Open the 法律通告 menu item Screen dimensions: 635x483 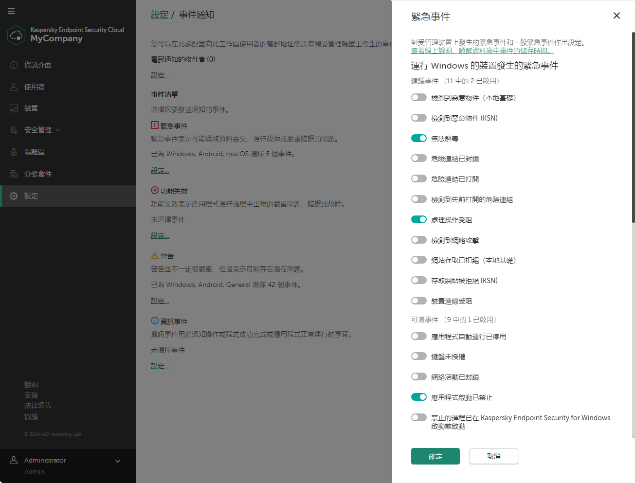tap(37, 405)
